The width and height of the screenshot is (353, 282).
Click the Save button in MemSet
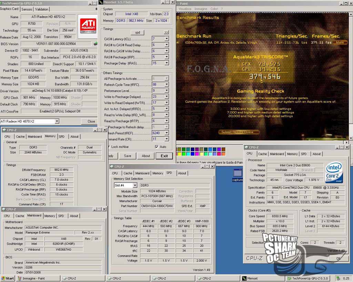(128, 156)
